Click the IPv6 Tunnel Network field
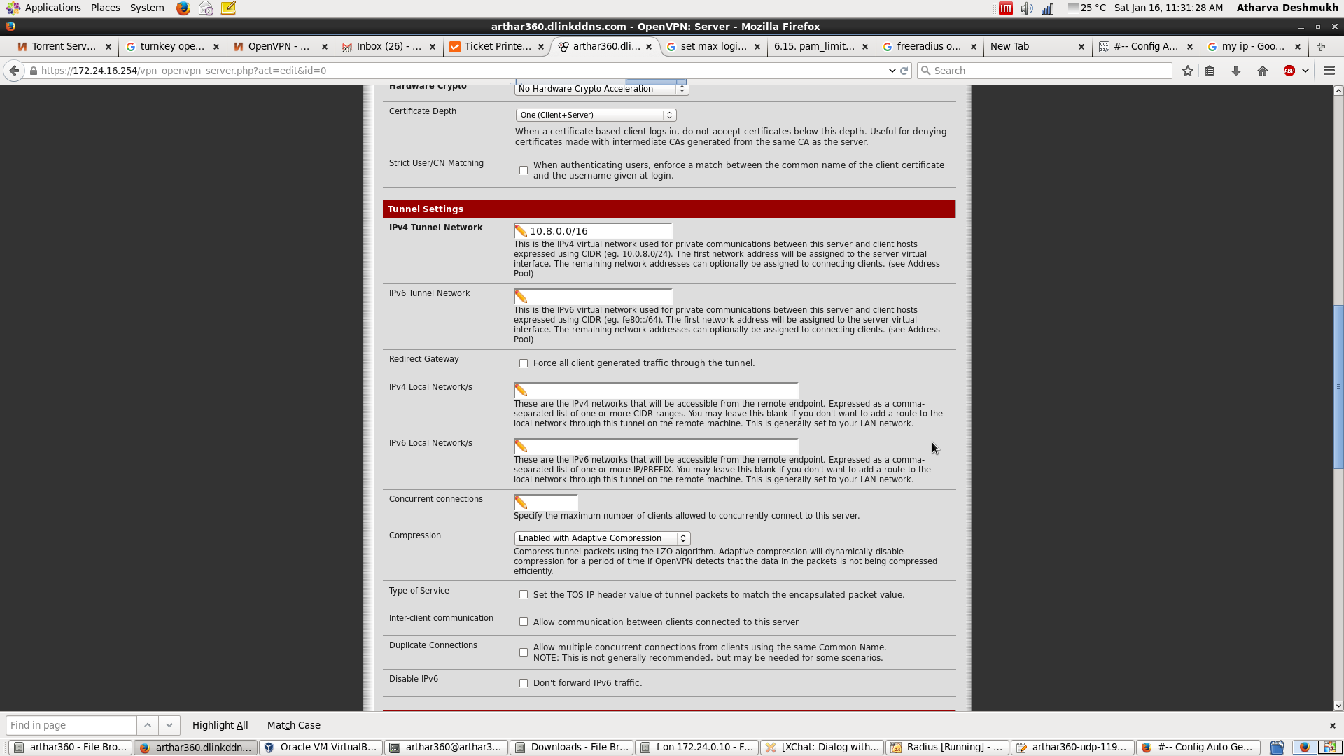The height and width of the screenshot is (756, 1344). pyautogui.click(x=593, y=297)
